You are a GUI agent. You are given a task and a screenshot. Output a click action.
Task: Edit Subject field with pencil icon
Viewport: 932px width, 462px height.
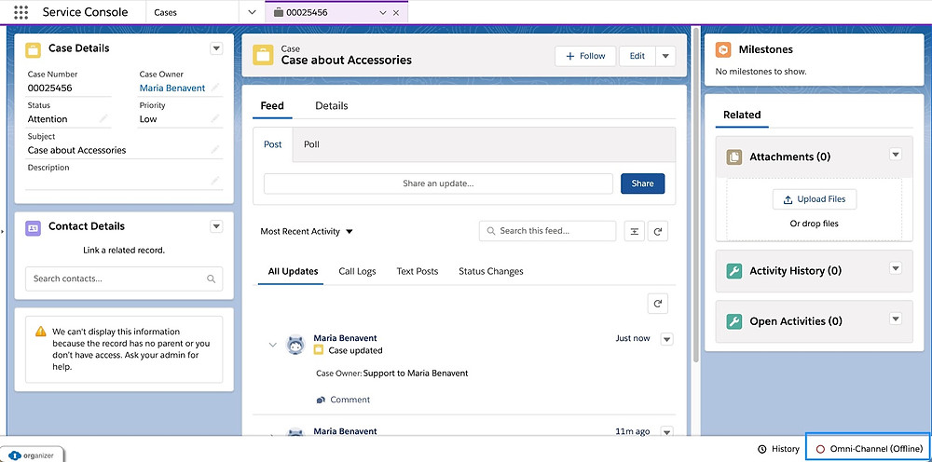[215, 150]
